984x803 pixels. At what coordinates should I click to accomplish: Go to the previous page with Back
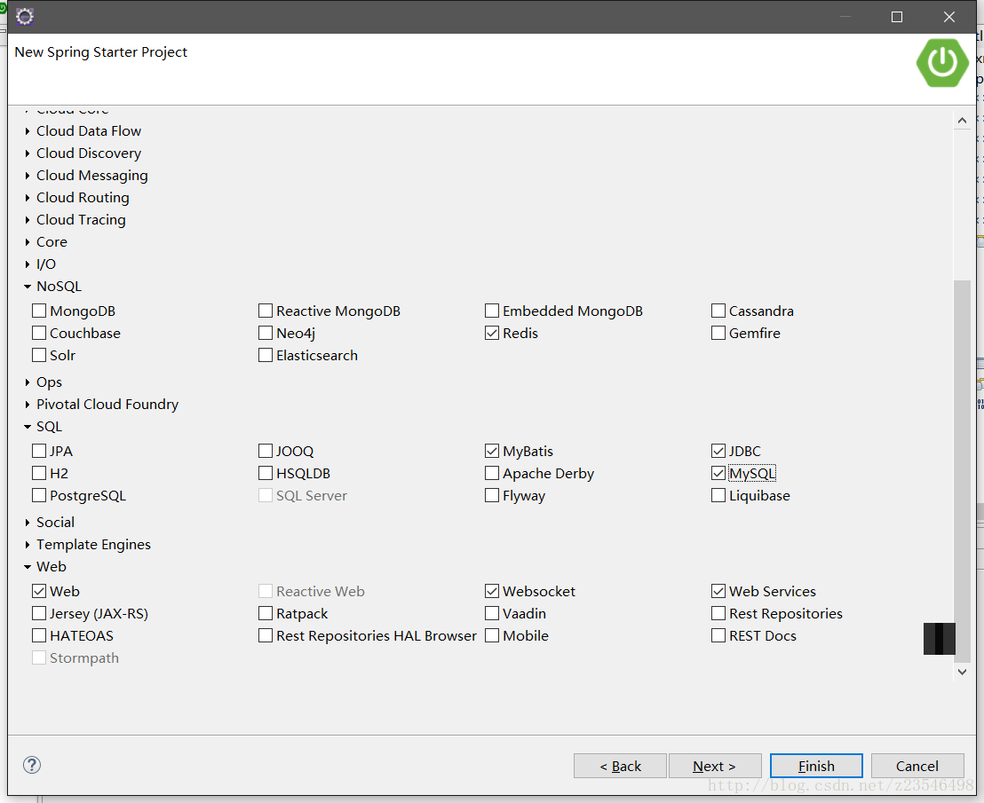click(x=620, y=766)
